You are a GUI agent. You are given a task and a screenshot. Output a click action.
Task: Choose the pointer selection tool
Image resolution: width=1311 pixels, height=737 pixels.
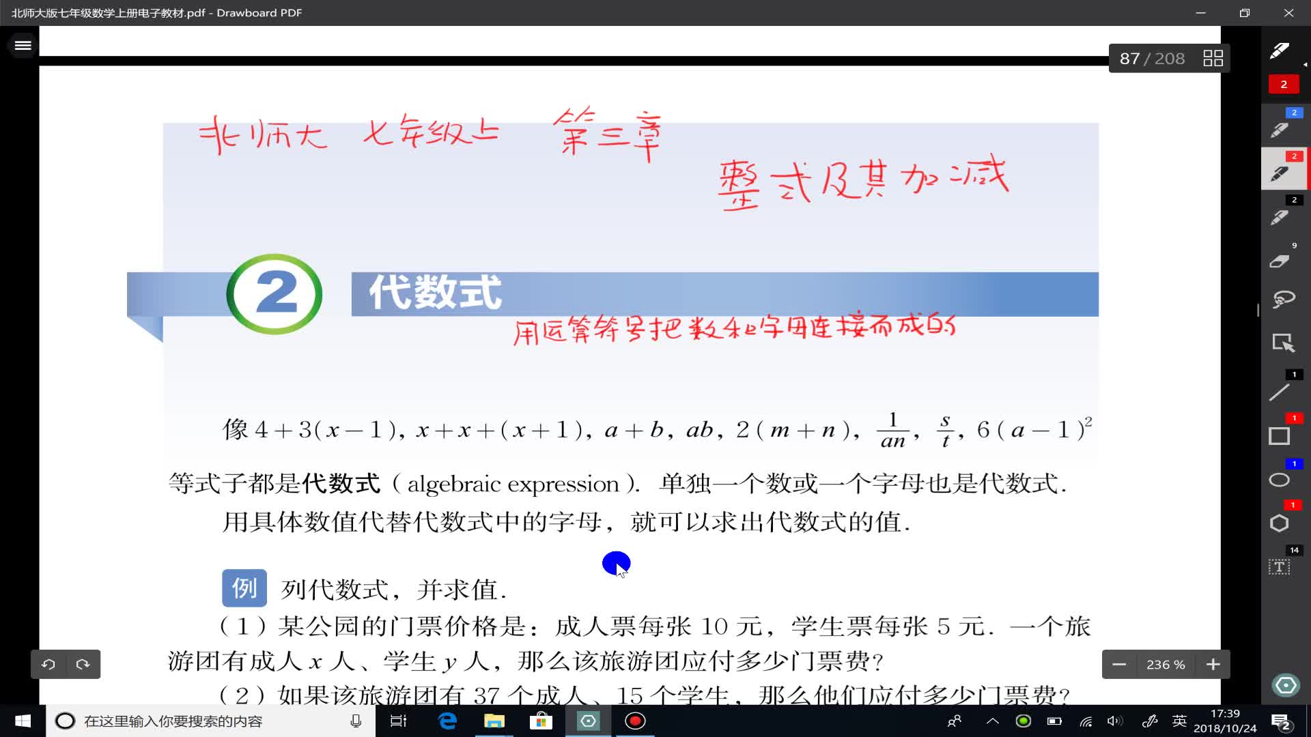1284,343
